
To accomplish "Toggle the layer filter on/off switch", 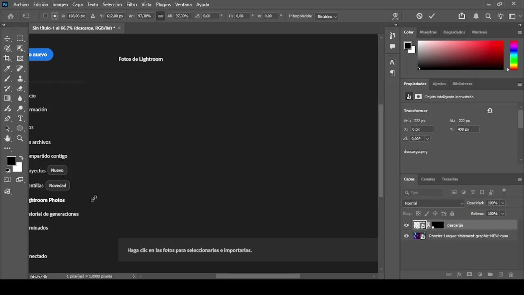I will click(504, 191).
